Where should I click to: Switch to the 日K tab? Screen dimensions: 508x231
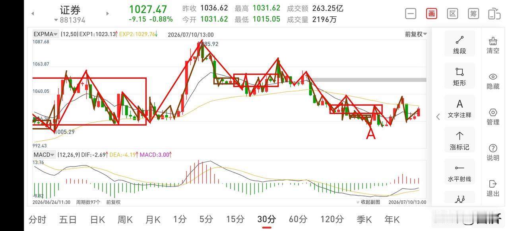pos(97,219)
